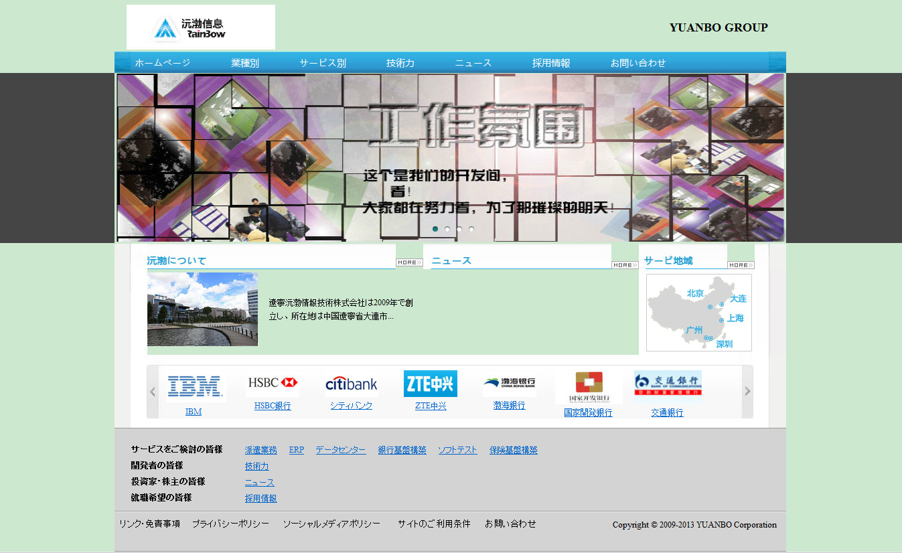Click ソーシャルメディアポリシー in the footer
The width and height of the screenshot is (902, 553).
click(331, 524)
